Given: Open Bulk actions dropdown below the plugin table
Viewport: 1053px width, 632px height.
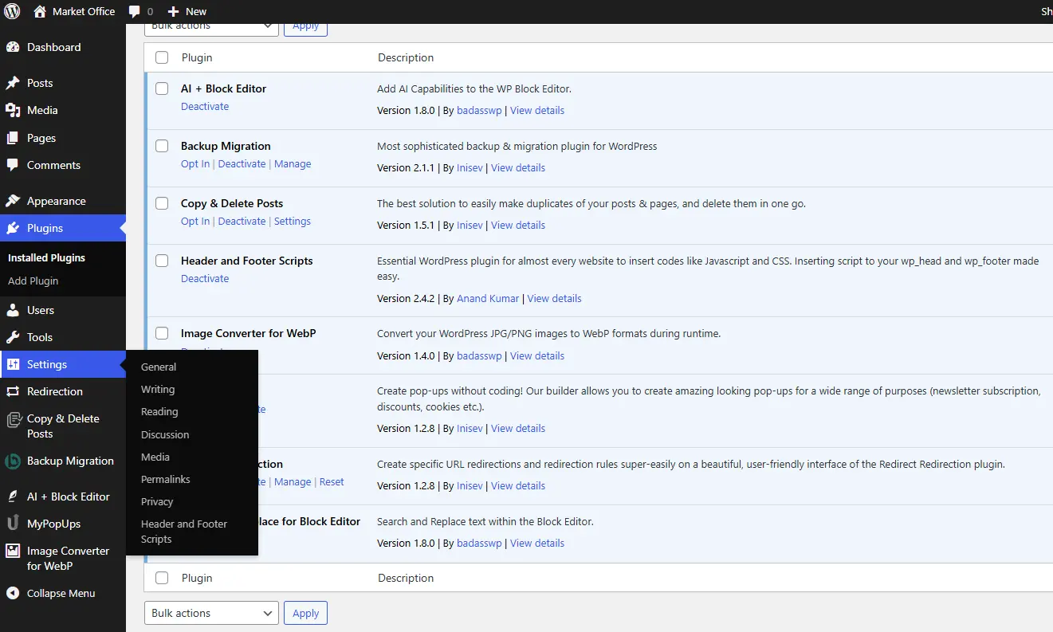Looking at the screenshot, I should tap(211, 613).
